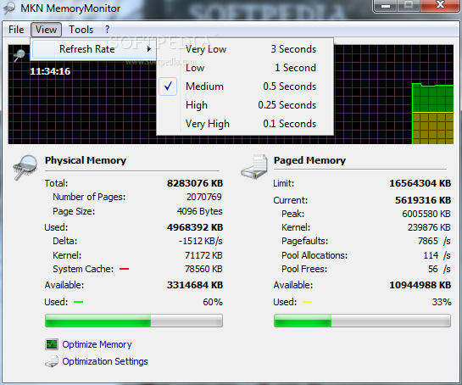
Task: Click the Peak value 6005580 KB
Action: (426, 214)
